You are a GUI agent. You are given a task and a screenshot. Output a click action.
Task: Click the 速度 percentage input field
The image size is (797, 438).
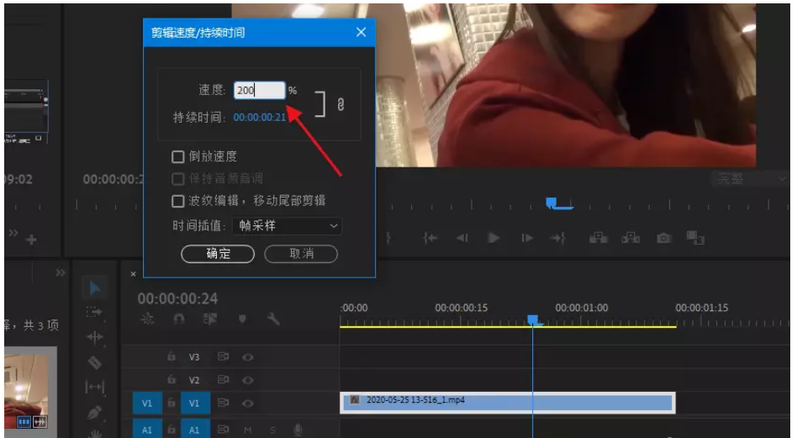pos(259,91)
